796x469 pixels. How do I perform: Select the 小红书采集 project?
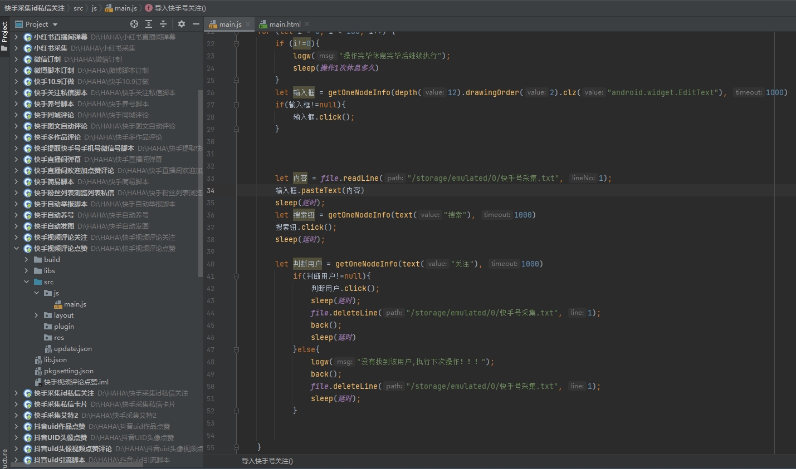(50, 48)
